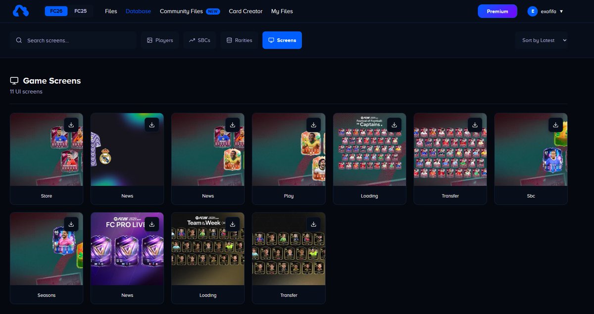Viewport: 594px width, 314px height.
Task: Download the Captains Loading screen
Action: [x=394, y=125]
